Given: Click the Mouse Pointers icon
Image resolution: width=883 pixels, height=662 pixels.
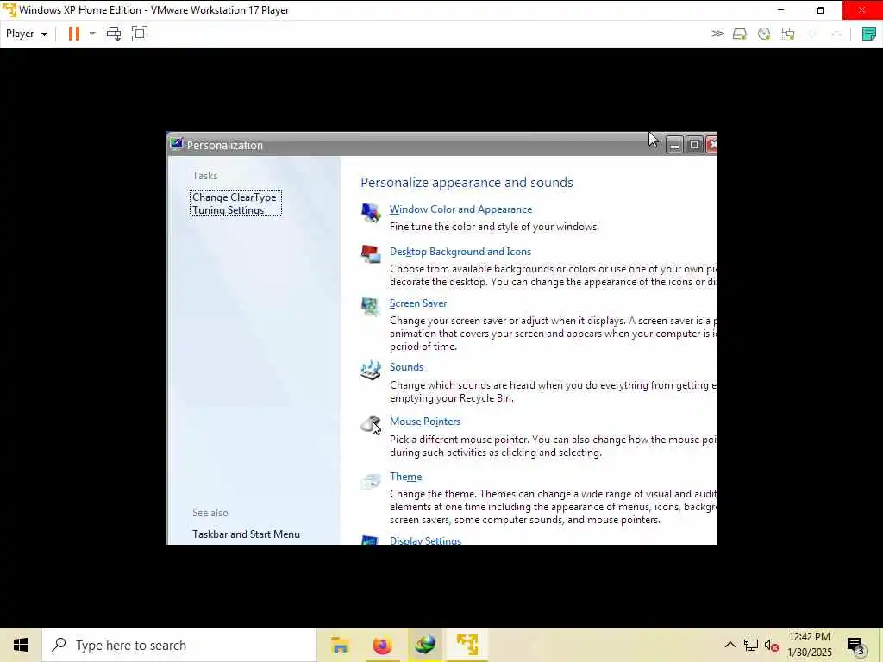Looking at the screenshot, I should point(371,424).
